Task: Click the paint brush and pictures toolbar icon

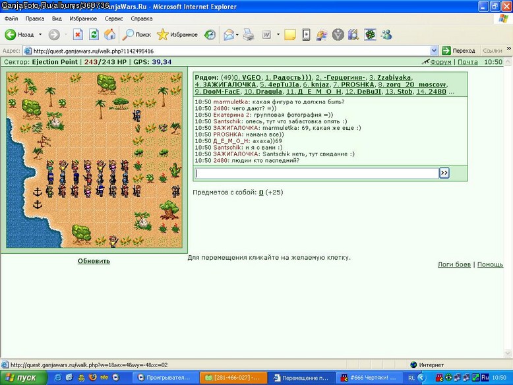Action: [322, 34]
